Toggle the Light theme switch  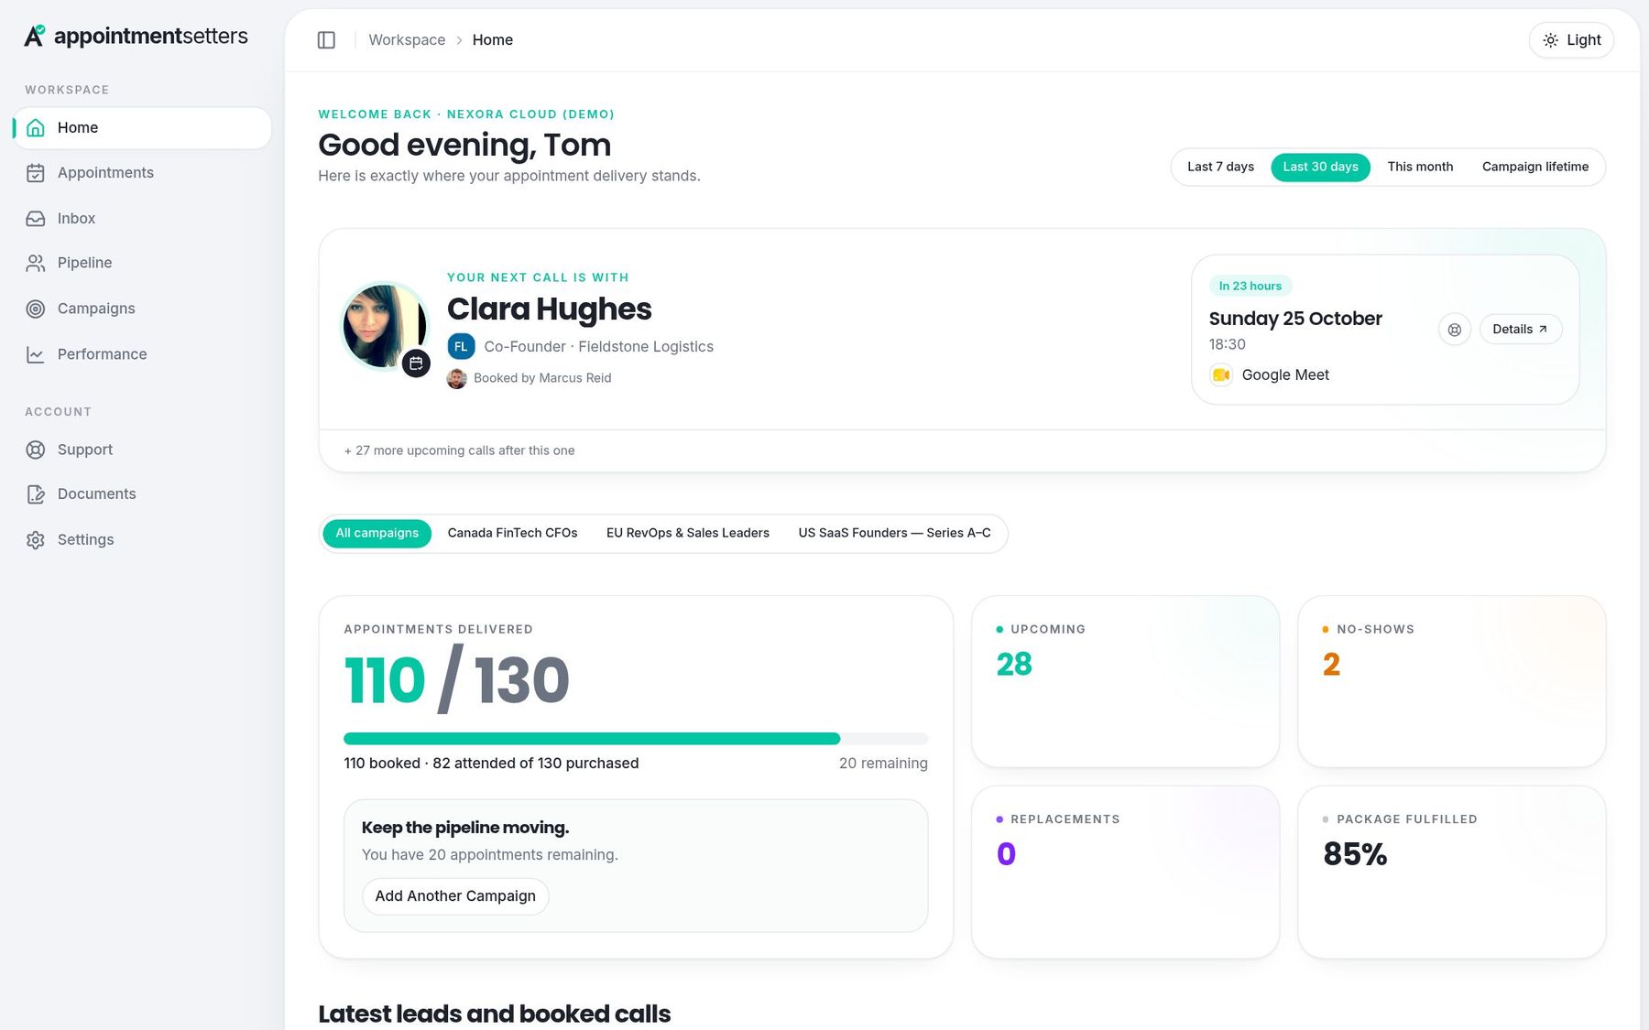1571,40
